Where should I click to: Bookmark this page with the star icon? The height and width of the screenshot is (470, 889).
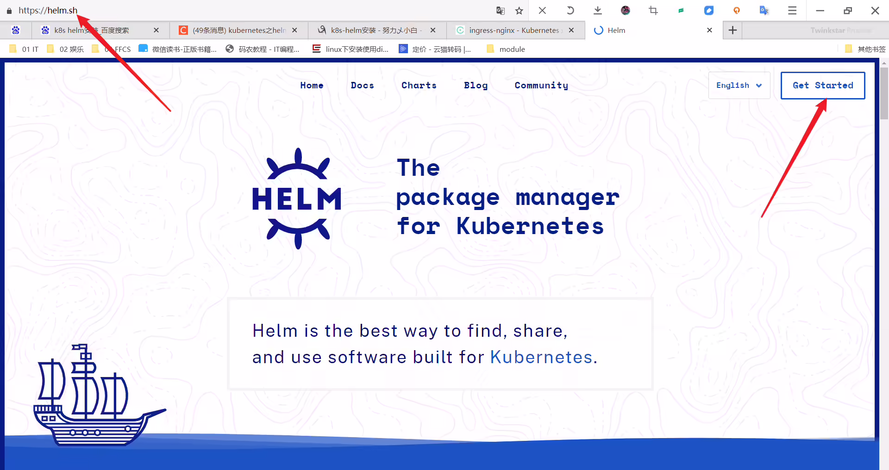[519, 11]
